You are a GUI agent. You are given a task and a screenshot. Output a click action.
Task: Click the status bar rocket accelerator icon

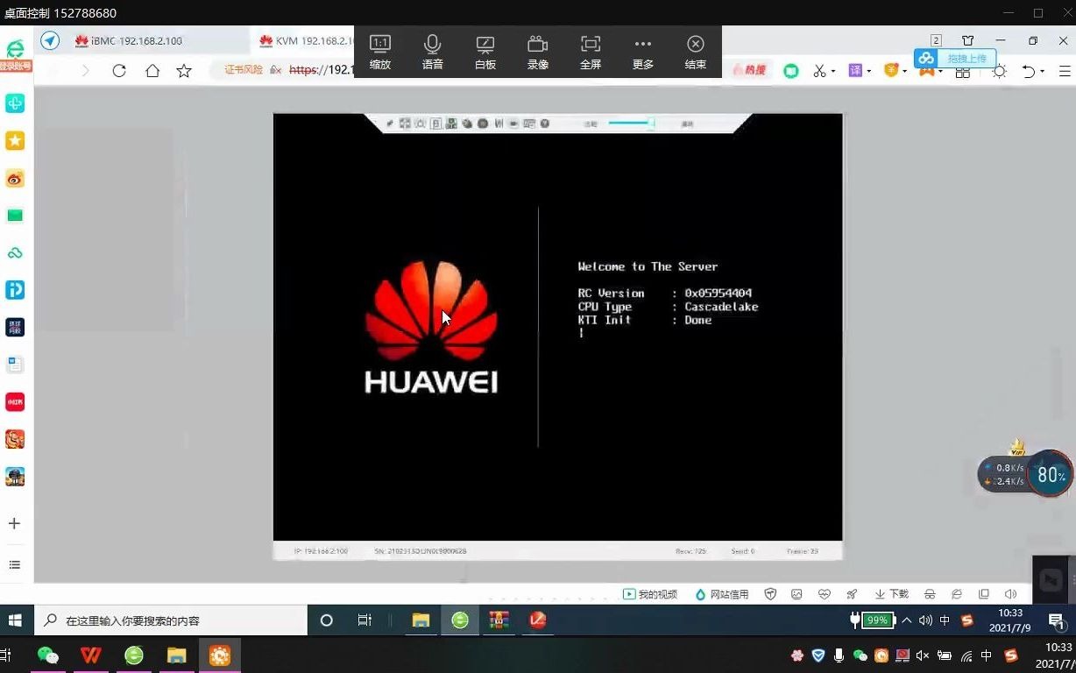[853, 594]
